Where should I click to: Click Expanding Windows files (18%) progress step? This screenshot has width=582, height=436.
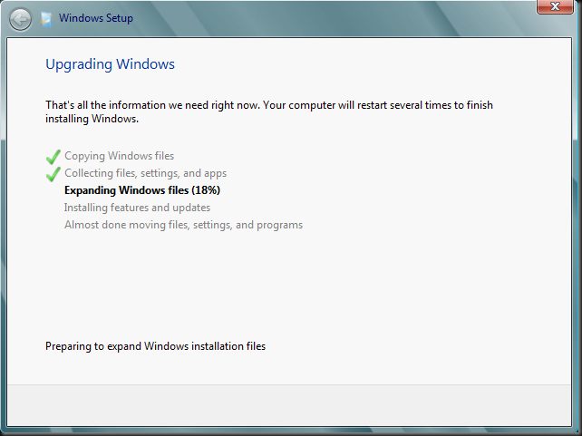(142, 190)
